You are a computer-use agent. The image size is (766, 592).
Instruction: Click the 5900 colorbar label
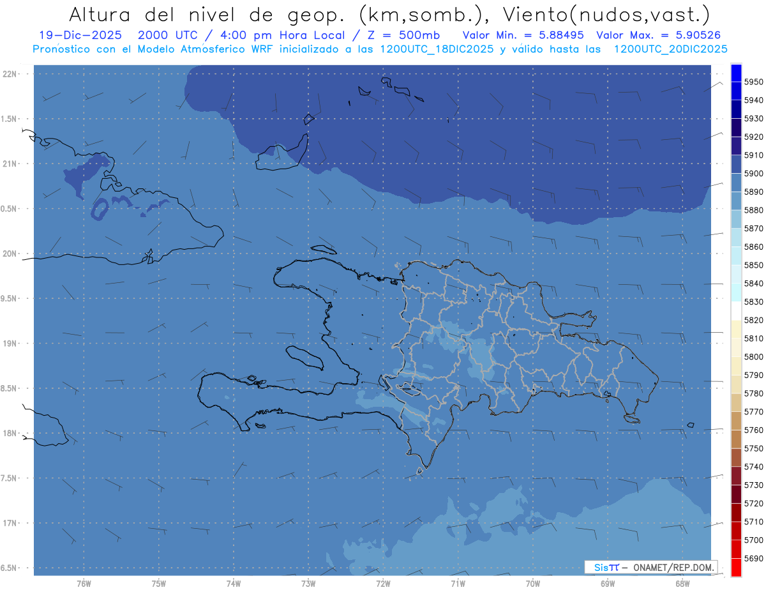pyautogui.click(x=754, y=173)
